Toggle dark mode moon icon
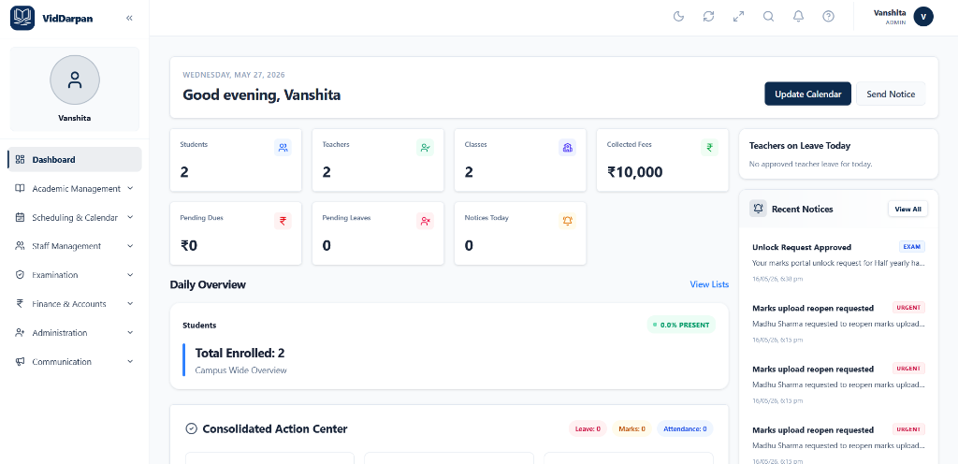This screenshot has height=464, width=958. pos(678,17)
